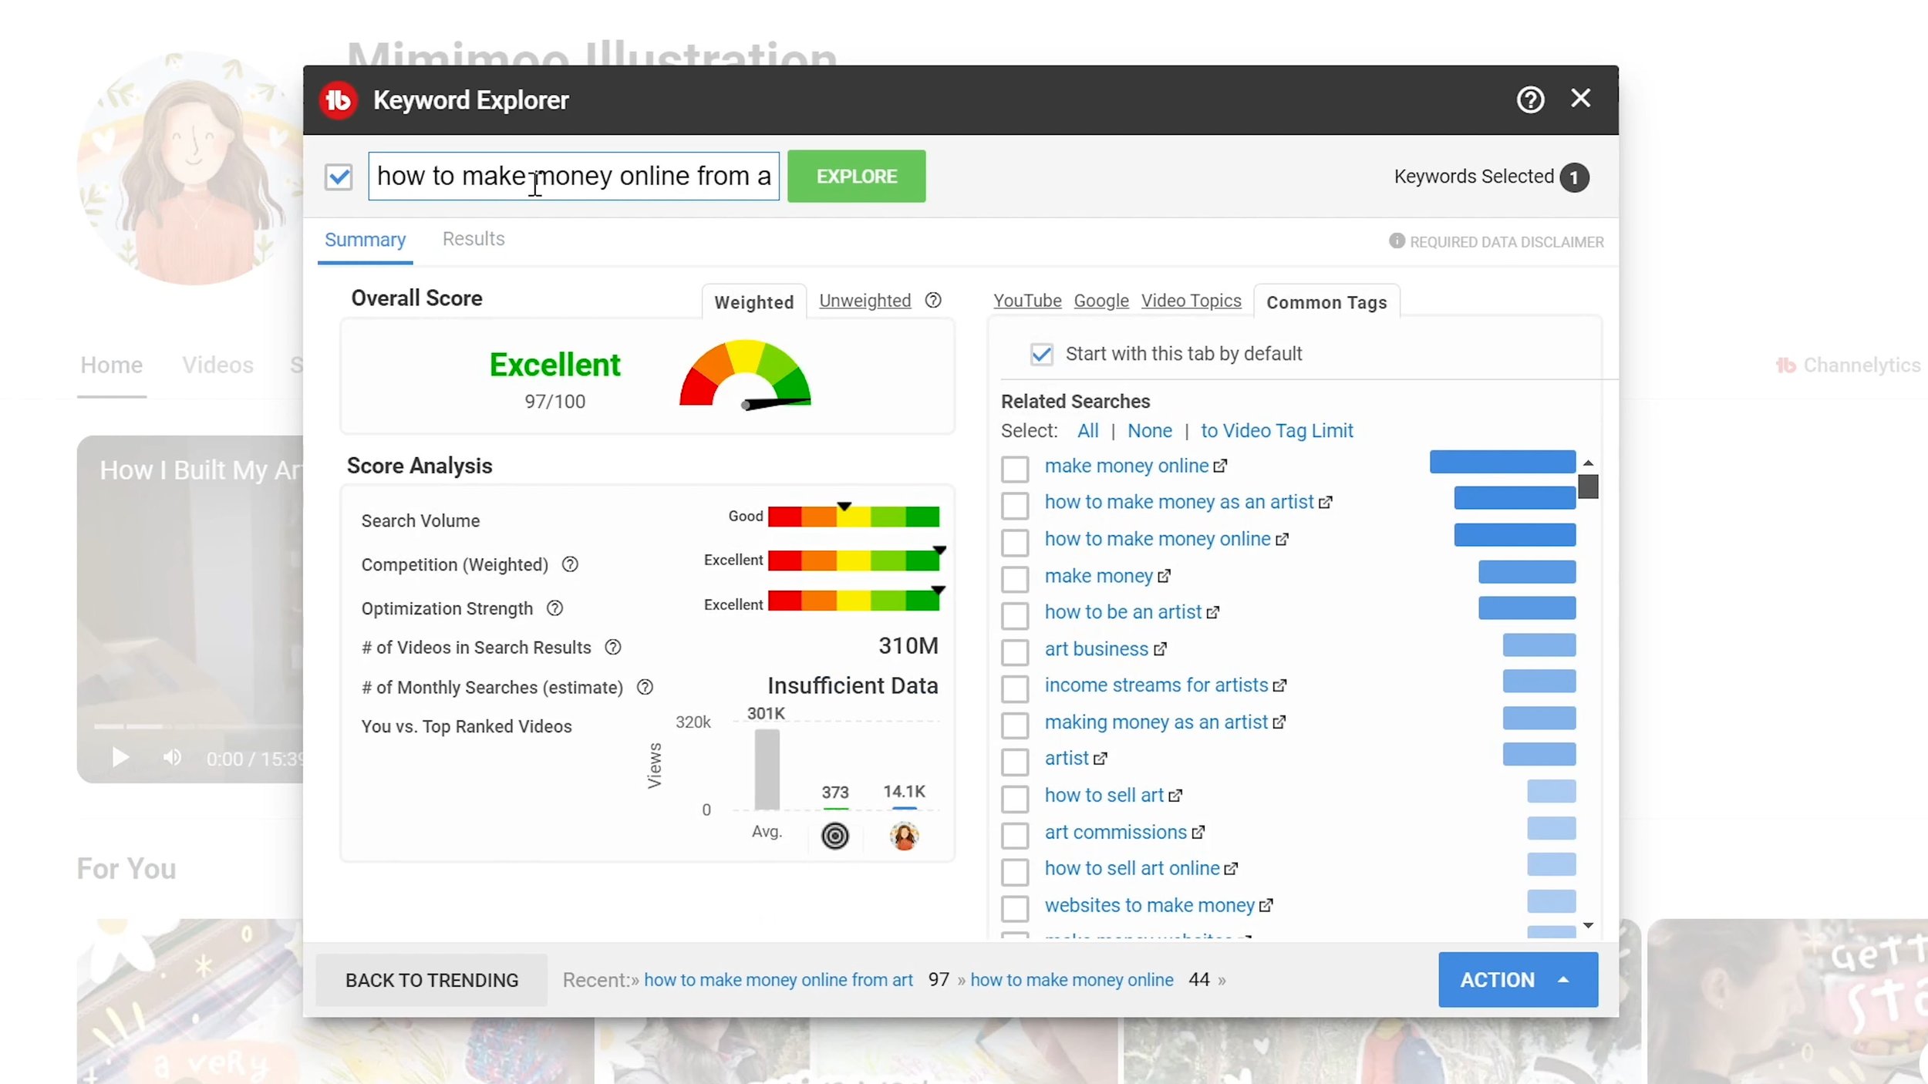Click the TubeBuddy logo icon
The height and width of the screenshot is (1084, 1928).
[x=338, y=100]
